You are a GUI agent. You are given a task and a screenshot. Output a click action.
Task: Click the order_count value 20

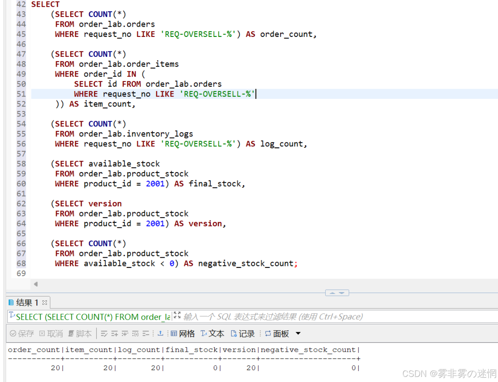55,368
